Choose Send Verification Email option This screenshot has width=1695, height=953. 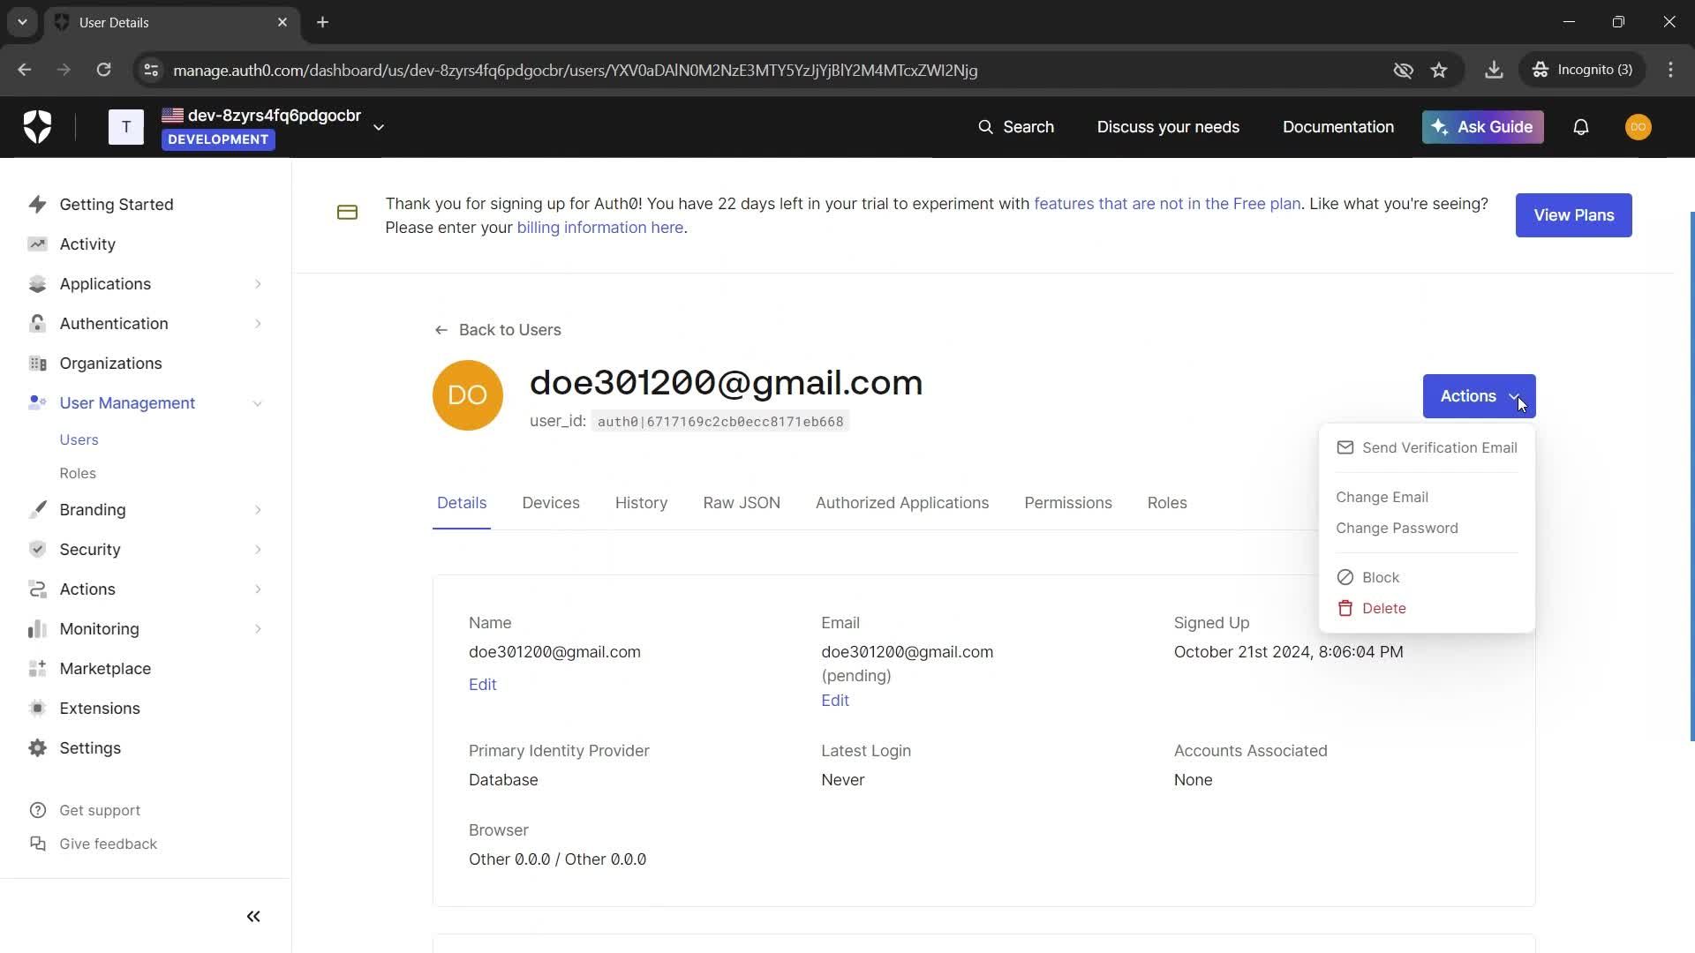1427,447
